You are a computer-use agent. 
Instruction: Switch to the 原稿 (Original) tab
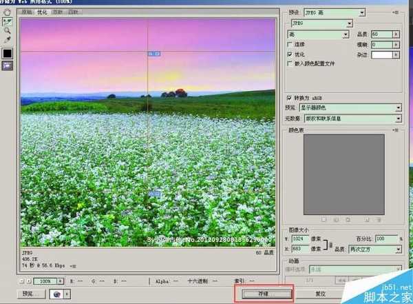27,12
